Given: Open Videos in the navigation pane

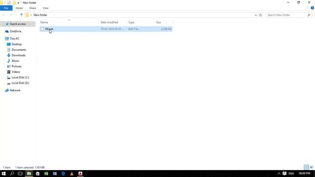Looking at the screenshot, I should click(16, 72).
